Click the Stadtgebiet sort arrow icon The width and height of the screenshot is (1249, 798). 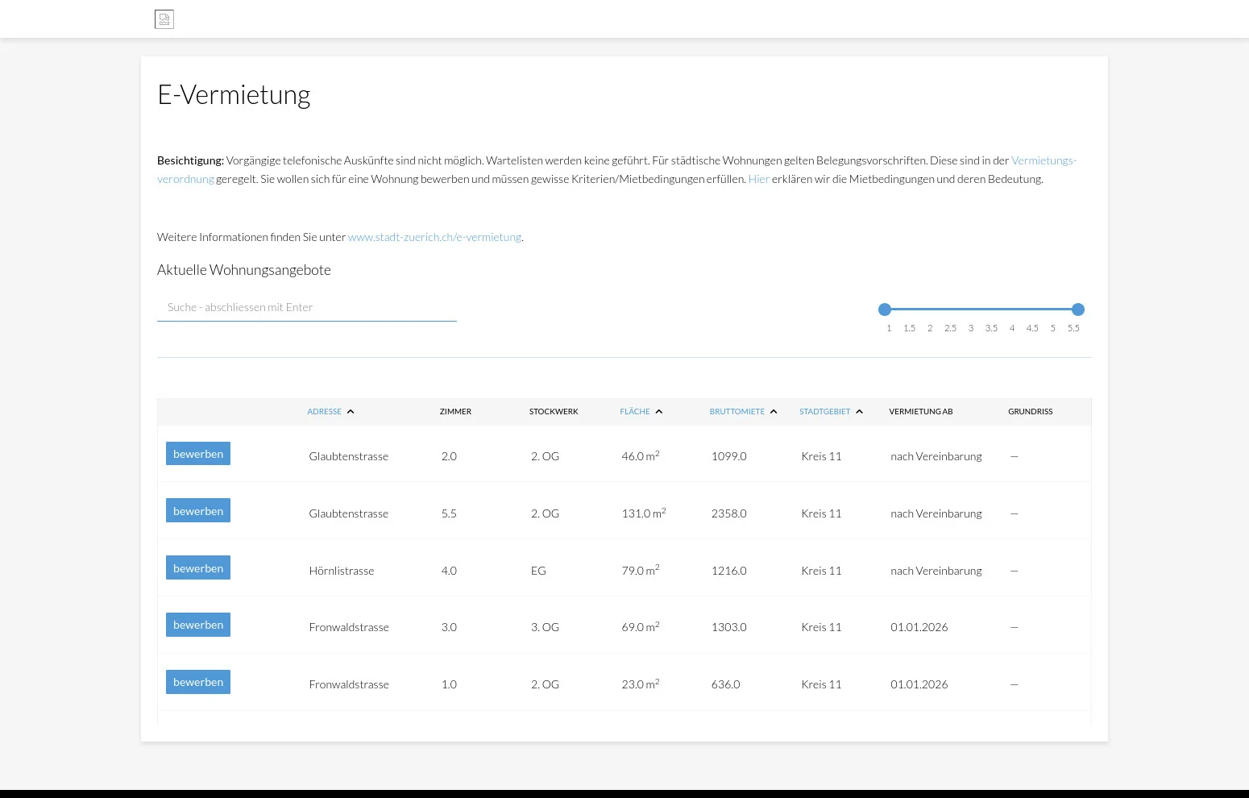pos(859,412)
